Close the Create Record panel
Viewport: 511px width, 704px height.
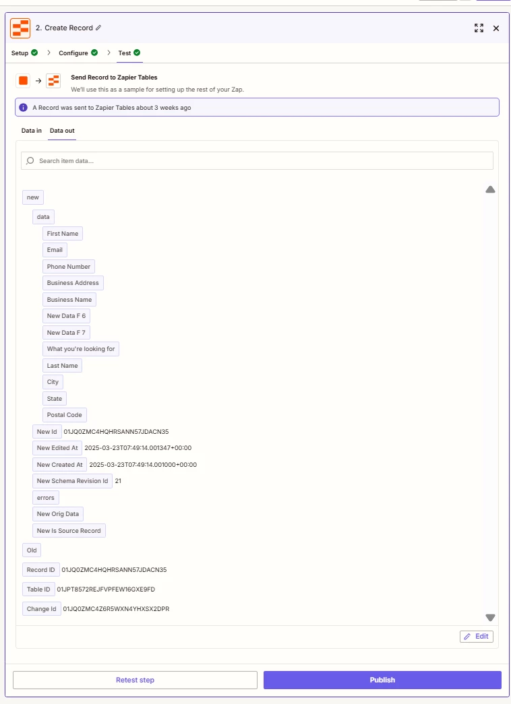496,28
